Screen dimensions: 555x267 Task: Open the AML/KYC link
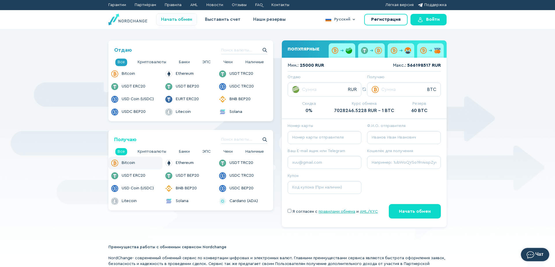tap(369, 211)
